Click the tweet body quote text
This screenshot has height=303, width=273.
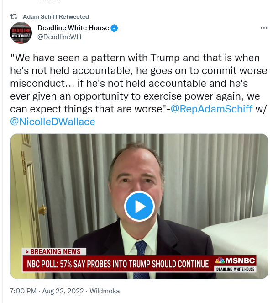(139, 90)
